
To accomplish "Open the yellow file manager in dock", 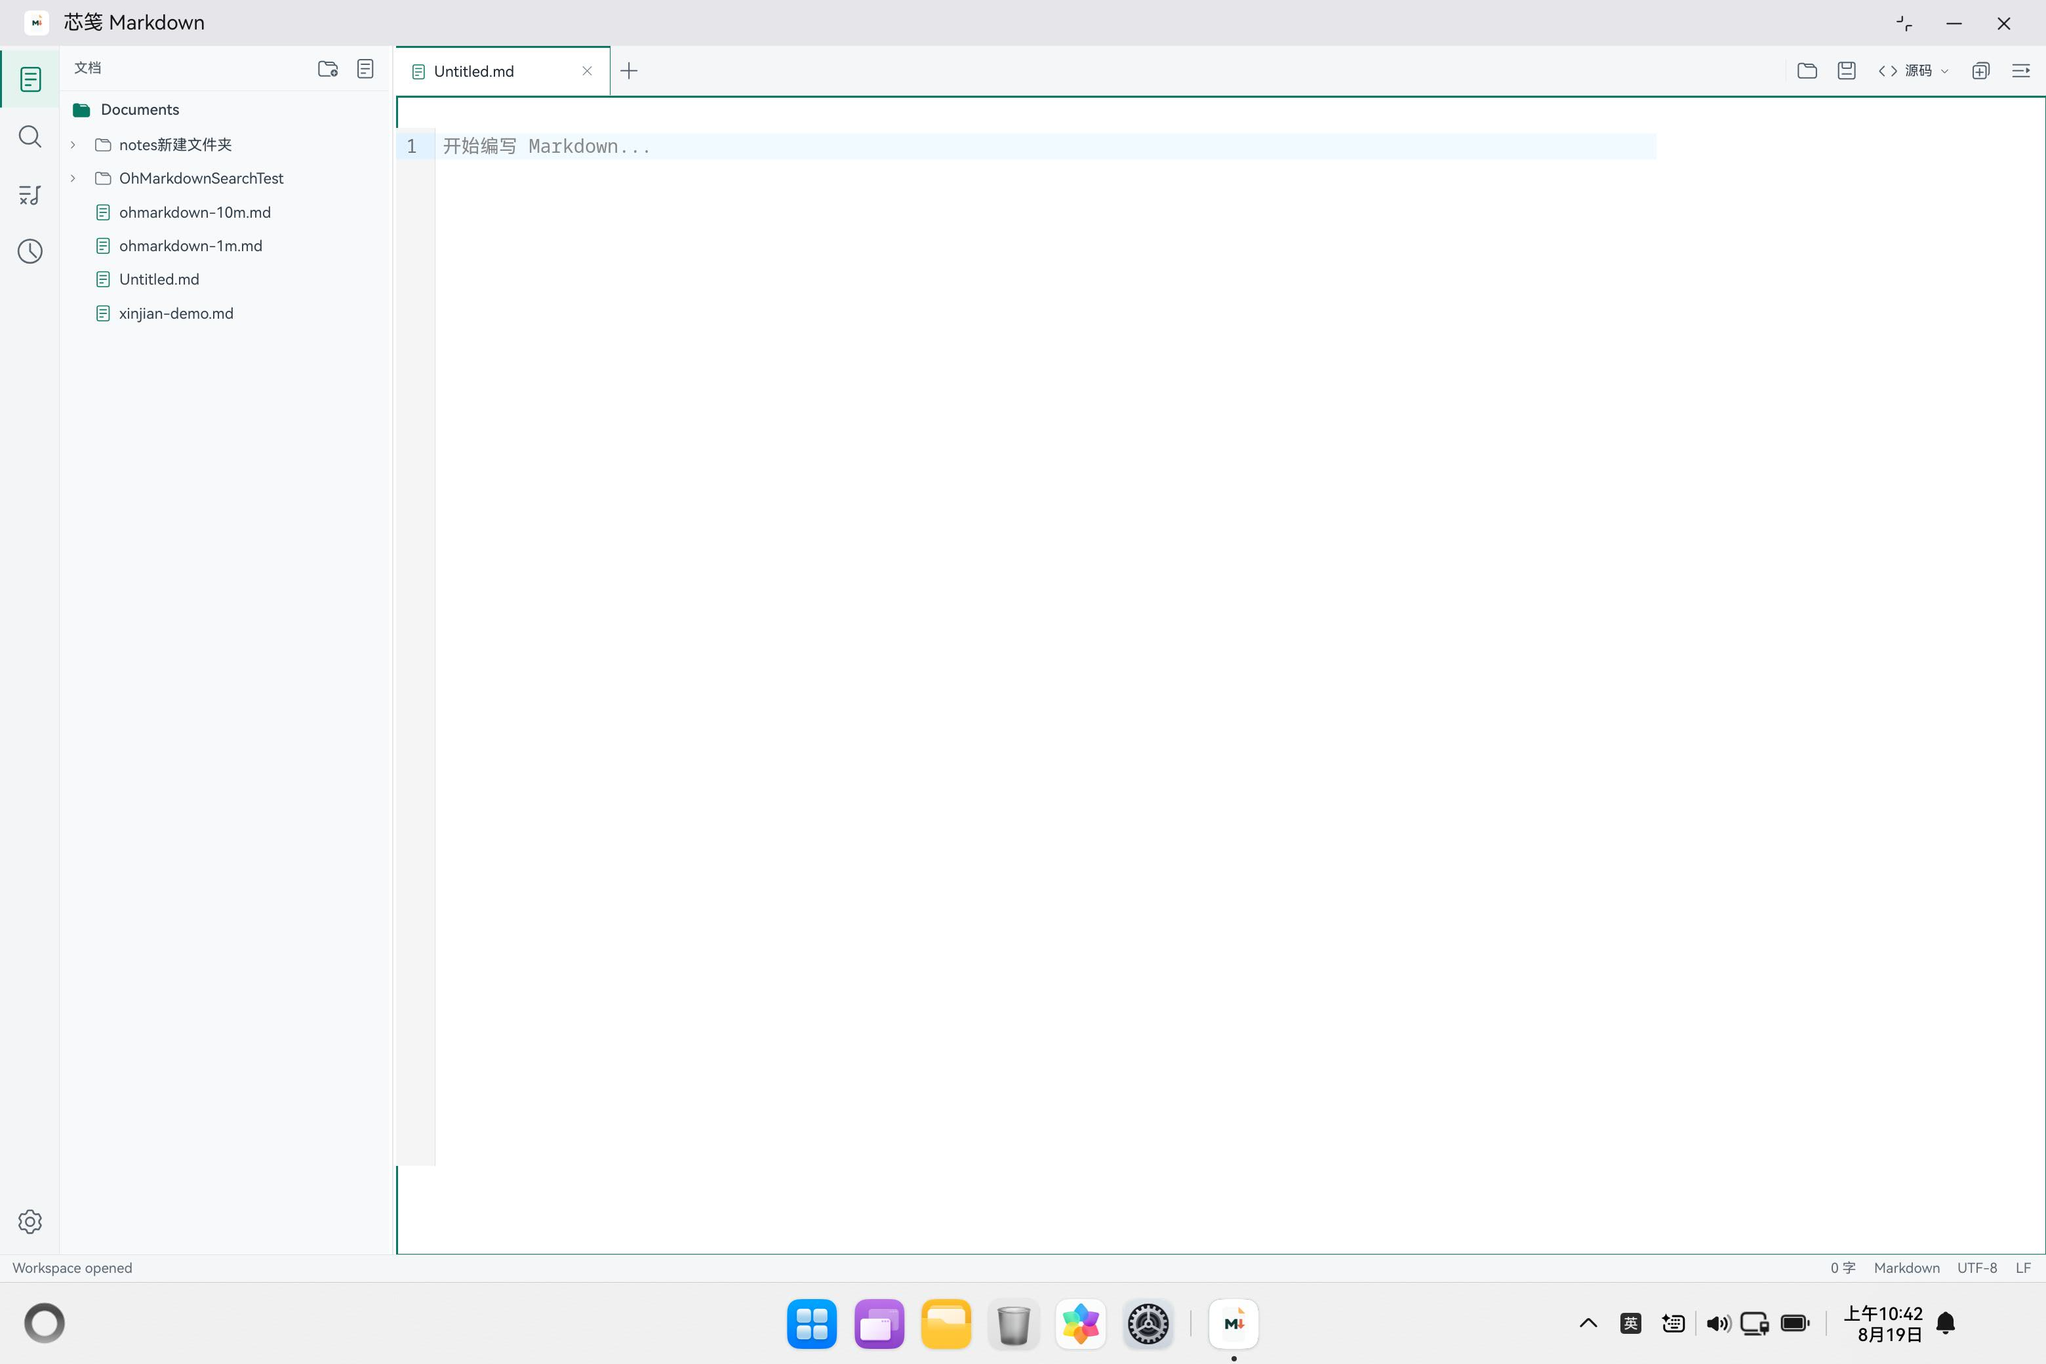I will pyautogui.click(x=946, y=1323).
